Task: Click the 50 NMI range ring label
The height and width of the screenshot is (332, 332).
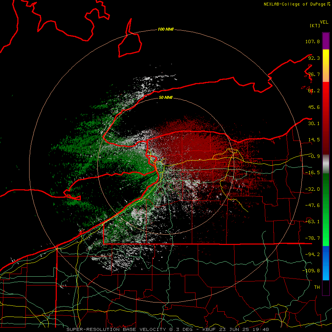Action: point(166,97)
